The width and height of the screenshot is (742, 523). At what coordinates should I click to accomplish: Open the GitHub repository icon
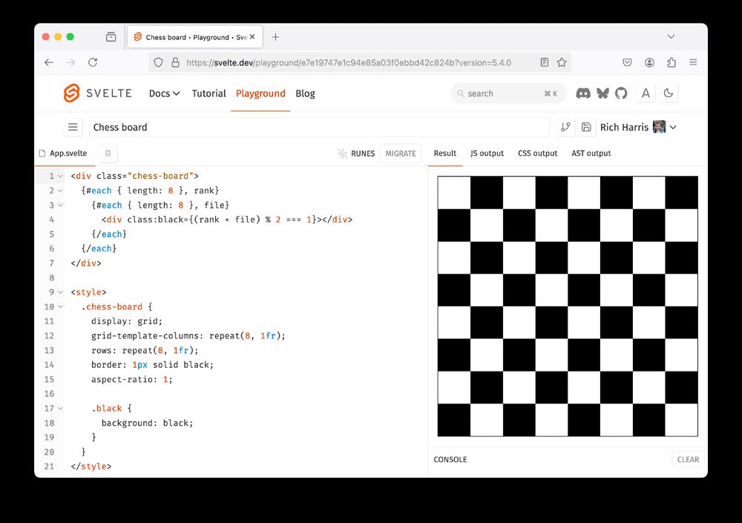[x=621, y=93]
